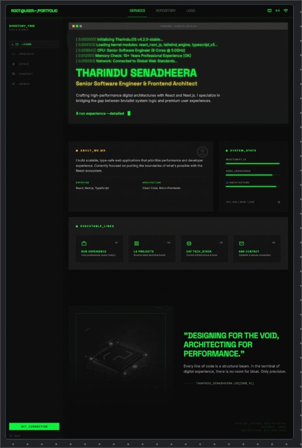
Task: Click the THARINDU_SENADHEERA.LOC(CMB, SL) signature
Action: (x=225, y=383)
